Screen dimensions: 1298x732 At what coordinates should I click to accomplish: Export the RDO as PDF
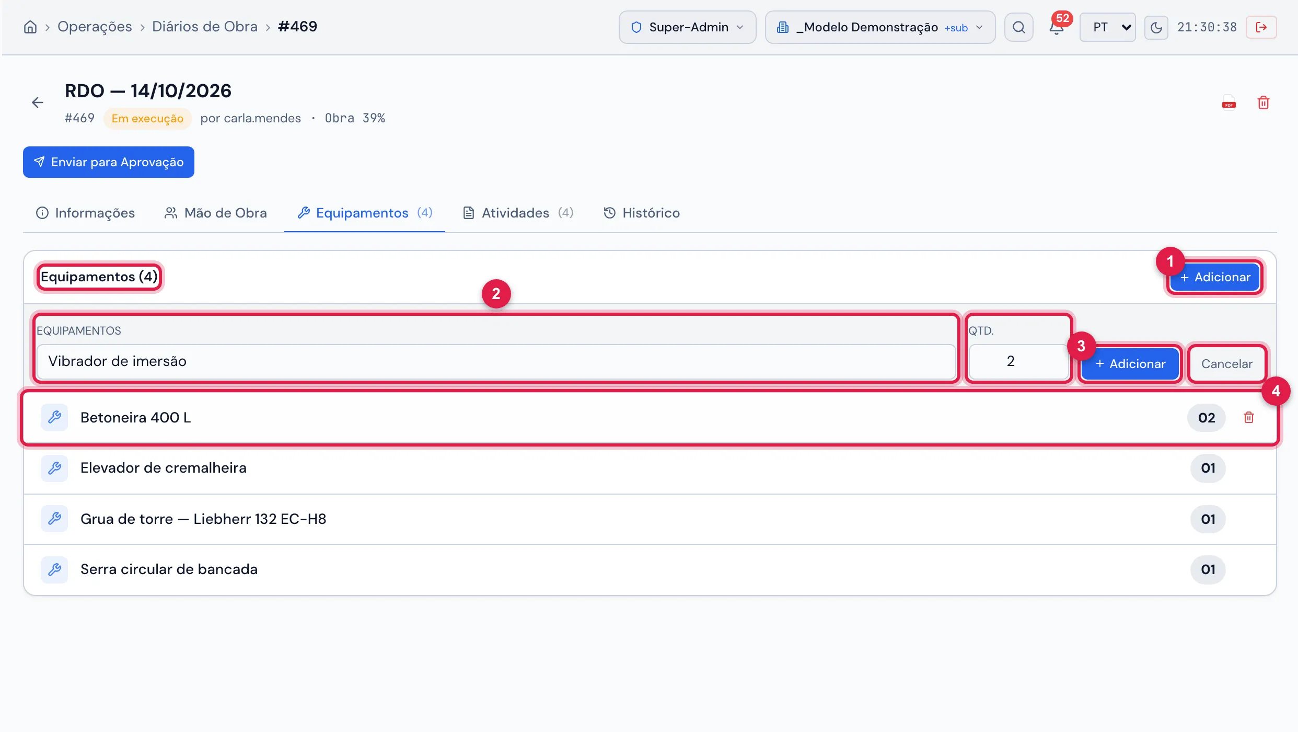1229,102
